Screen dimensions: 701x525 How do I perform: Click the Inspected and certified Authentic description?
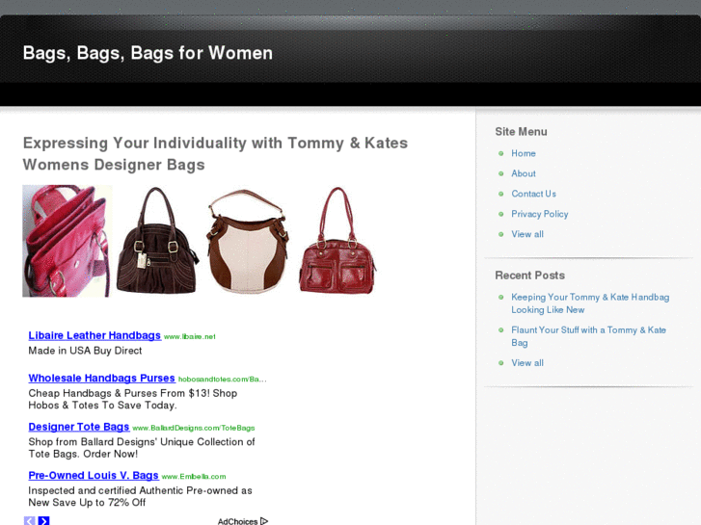point(140,496)
